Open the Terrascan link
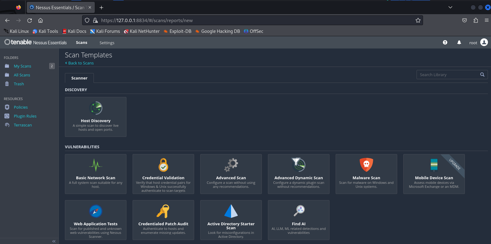Image resolution: width=491 pixels, height=244 pixels. click(23, 125)
